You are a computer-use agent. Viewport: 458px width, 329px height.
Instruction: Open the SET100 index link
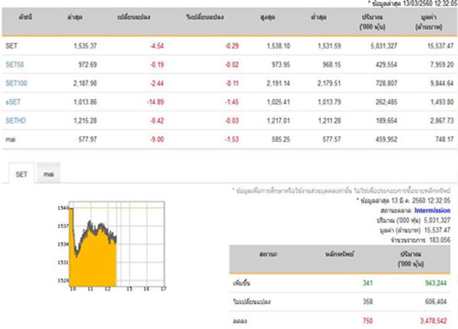(16, 83)
